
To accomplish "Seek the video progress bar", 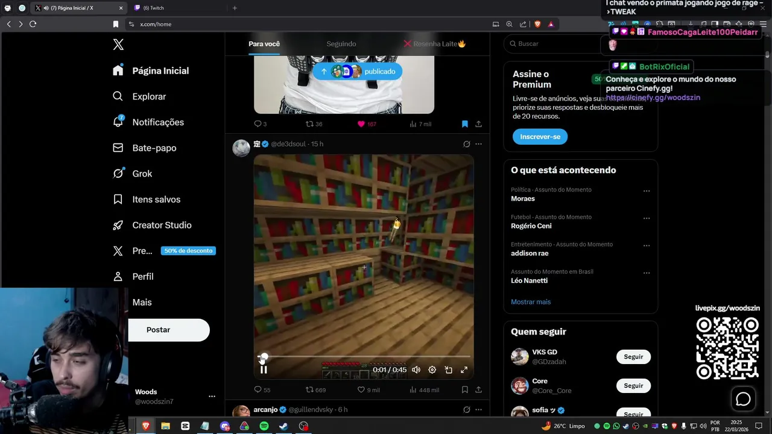I will tap(364, 357).
